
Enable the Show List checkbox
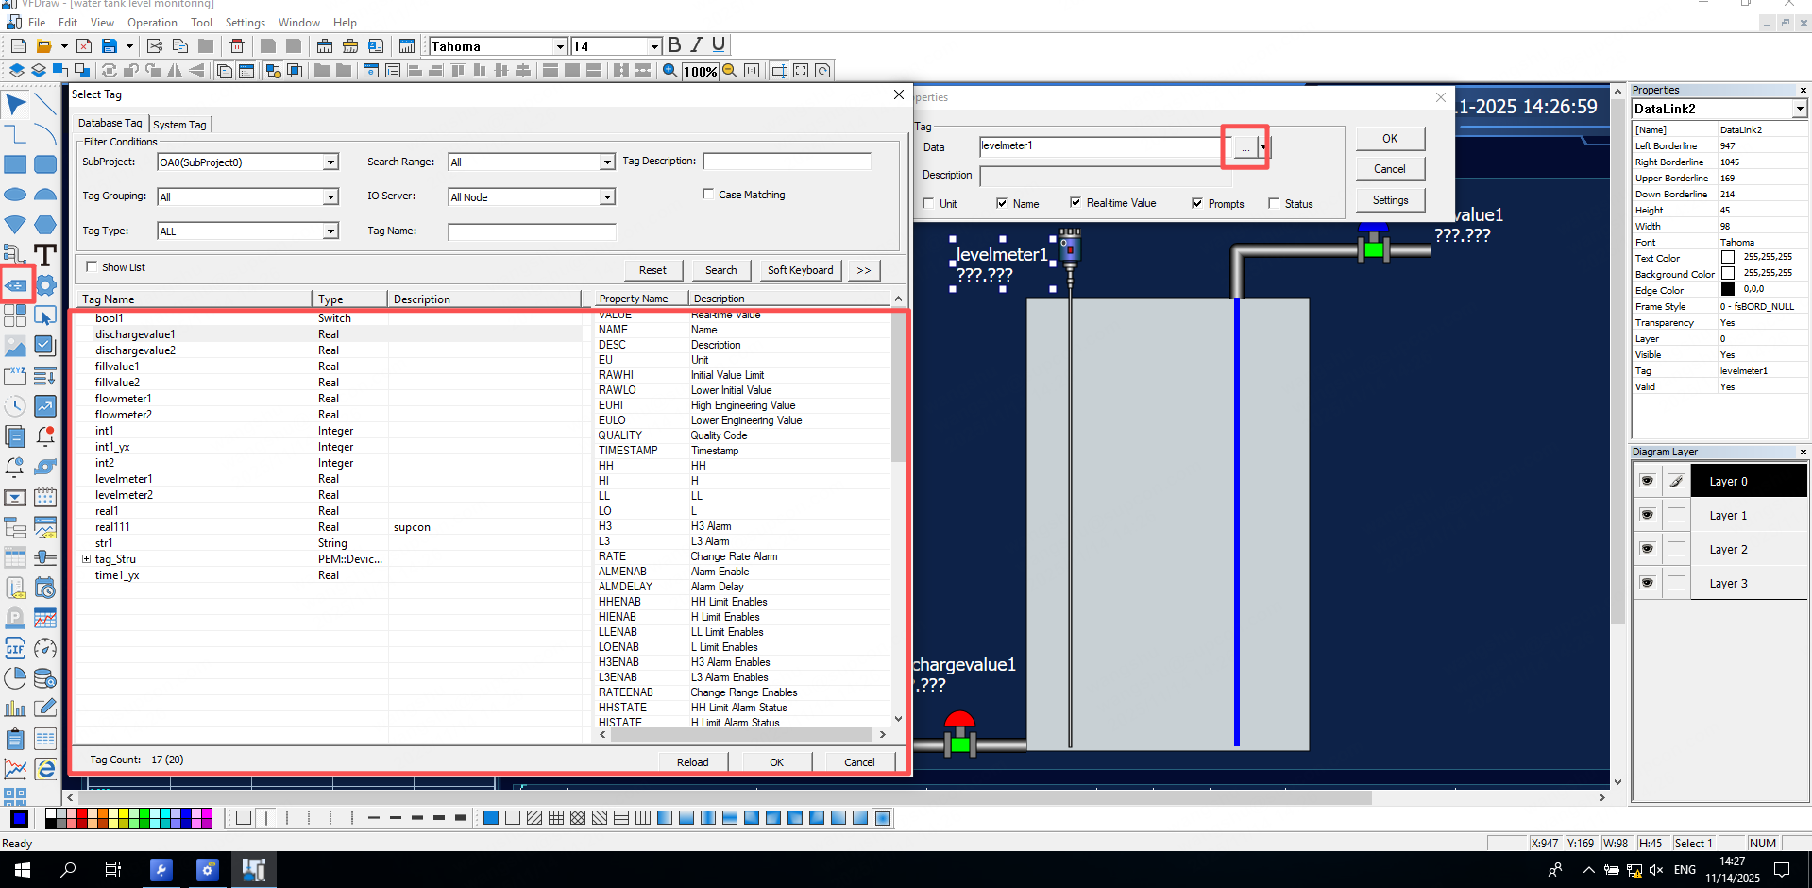(x=92, y=267)
